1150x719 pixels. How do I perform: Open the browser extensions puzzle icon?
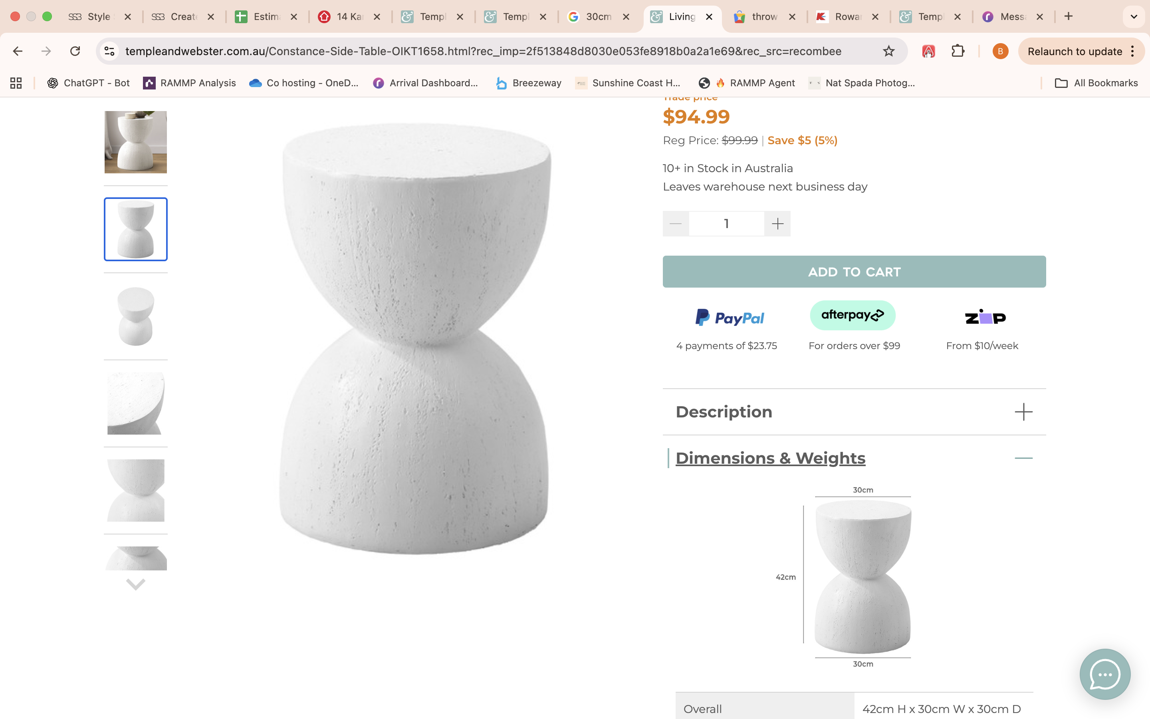click(958, 52)
